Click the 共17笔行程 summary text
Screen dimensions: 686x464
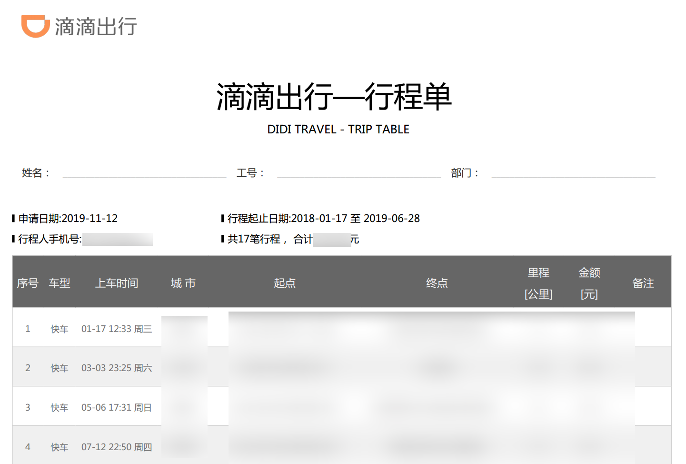pyautogui.click(x=293, y=239)
